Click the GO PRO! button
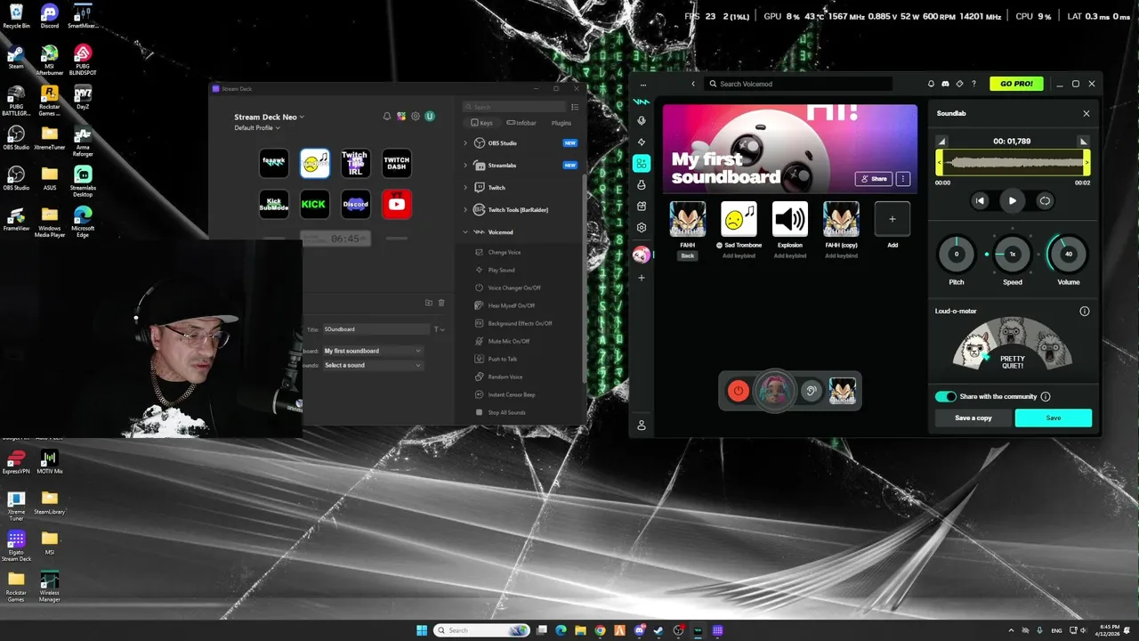This screenshot has width=1139, height=641. click(x=1016, y=84)
